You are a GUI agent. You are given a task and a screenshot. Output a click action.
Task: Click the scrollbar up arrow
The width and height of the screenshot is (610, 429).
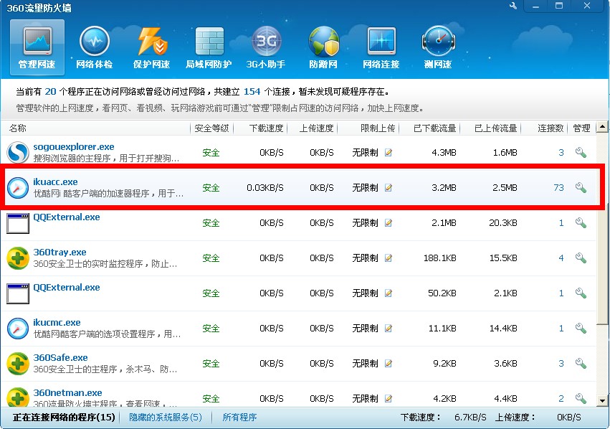pos(602,127)
